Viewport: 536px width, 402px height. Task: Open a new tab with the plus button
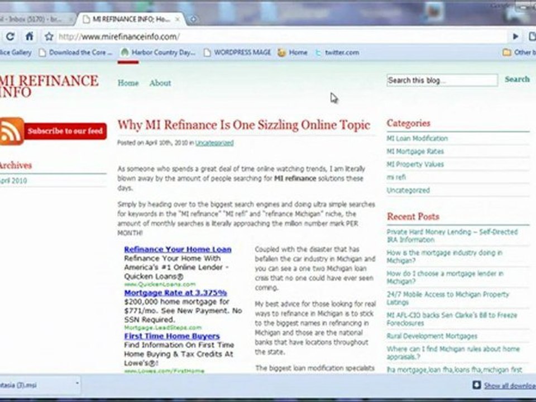(x=193, y=20)
